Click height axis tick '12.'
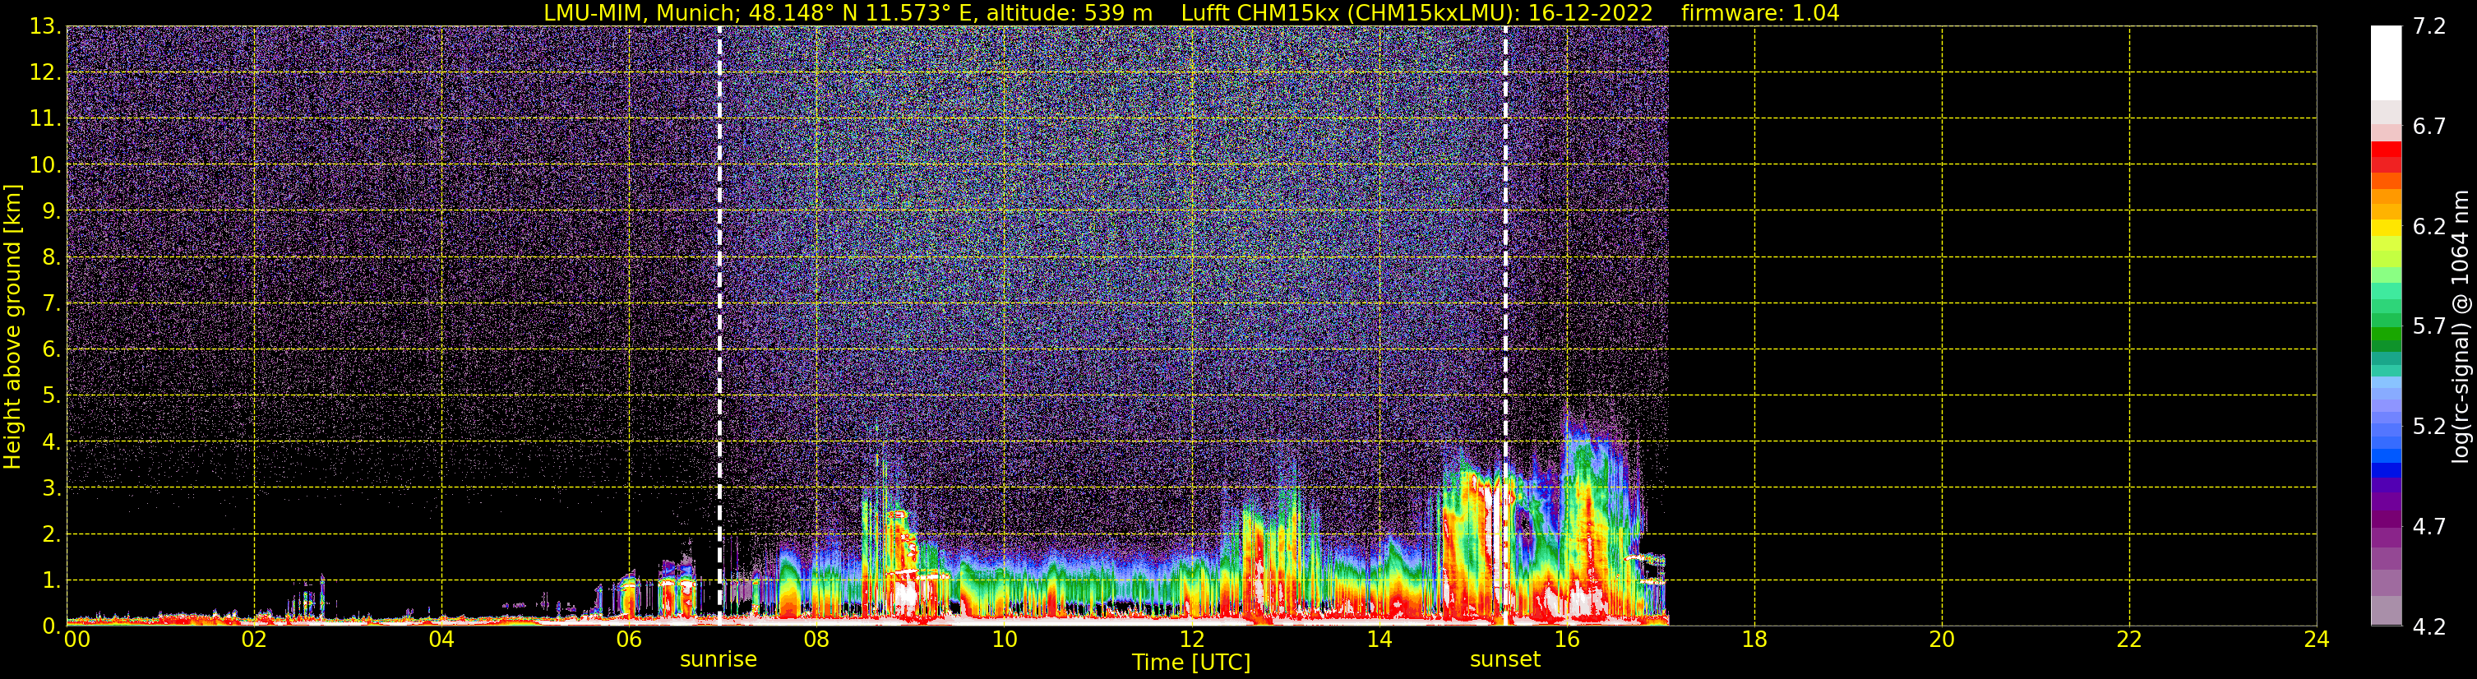Viewport: 2477px width, 679px height. 44,72
